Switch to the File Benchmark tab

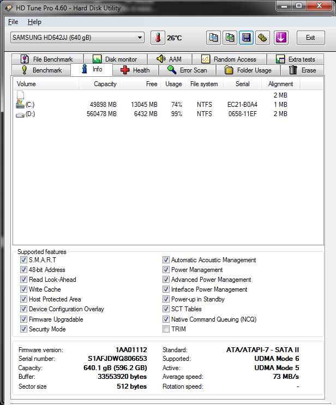pyautogui.click(x=47, y=59)
